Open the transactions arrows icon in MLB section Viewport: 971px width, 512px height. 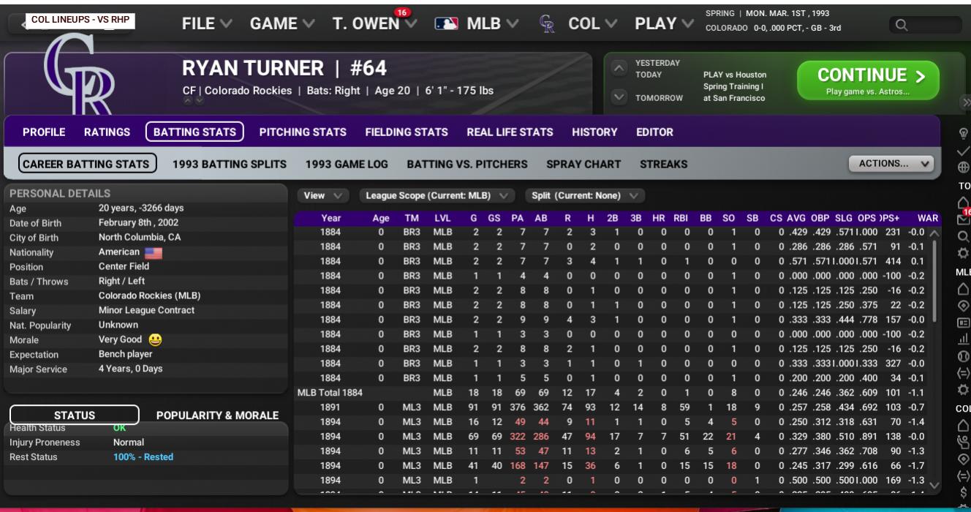click(x=964, y=373)
